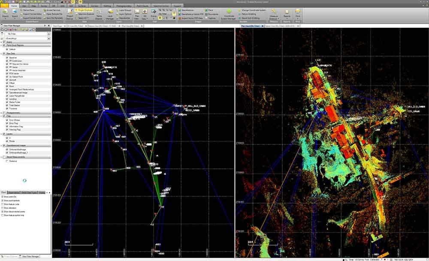Collapse the Flags filter group

(x=2, y=116)
